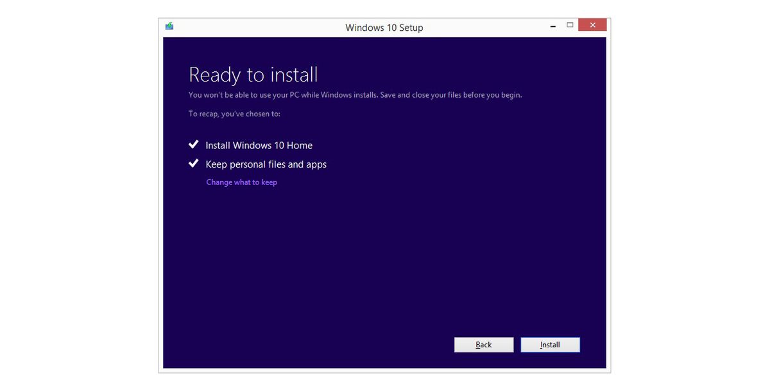Click the checkmark beside "Install Windows 10 Home"
The image size is (770, 391).
point(193,144)
